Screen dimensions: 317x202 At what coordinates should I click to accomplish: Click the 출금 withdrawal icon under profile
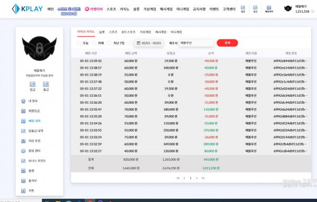click(46, 86)
